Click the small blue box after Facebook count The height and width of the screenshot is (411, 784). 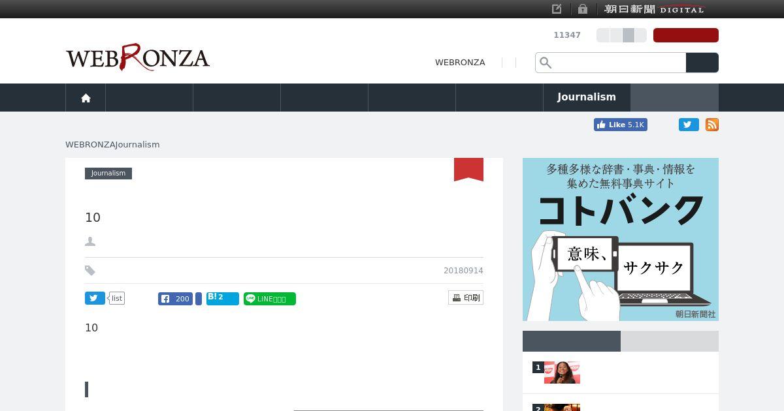click(x=199, y=299)
